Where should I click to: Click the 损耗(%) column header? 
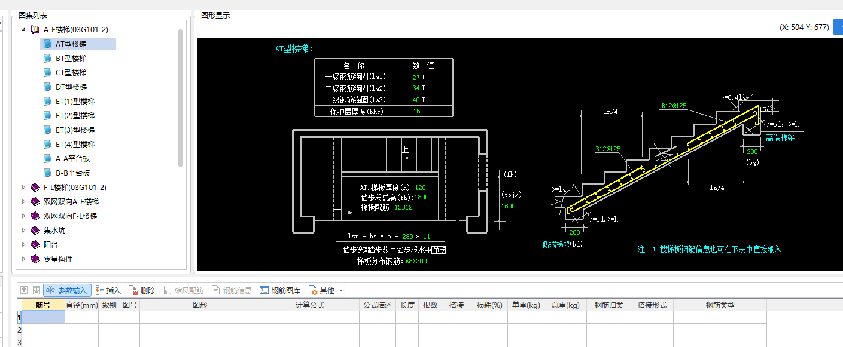[x=489, y=305]
